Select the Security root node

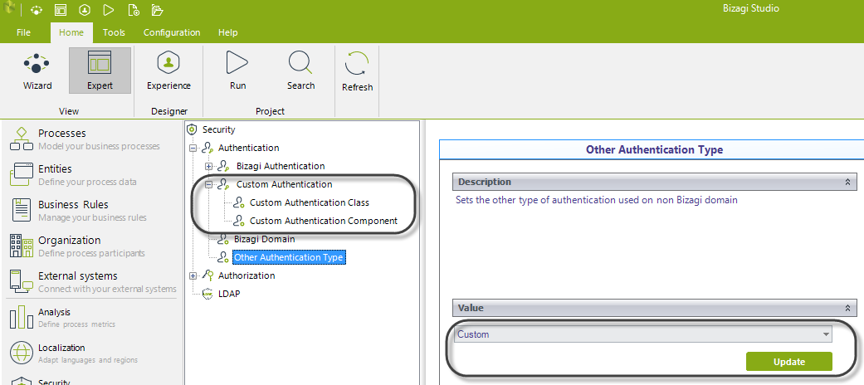[219, 129]
